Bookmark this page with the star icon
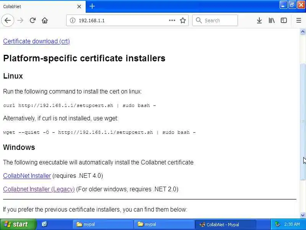 [x=183, y=20]
